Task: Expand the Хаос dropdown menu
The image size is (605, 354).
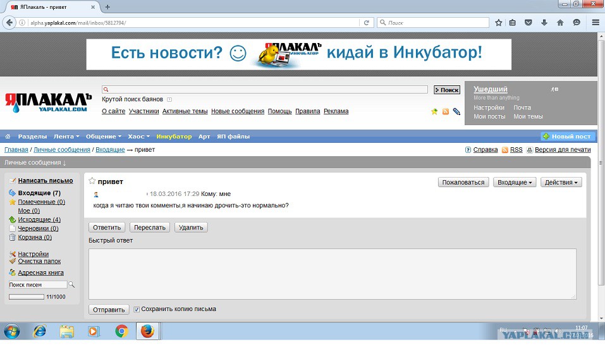Action: 139,137
